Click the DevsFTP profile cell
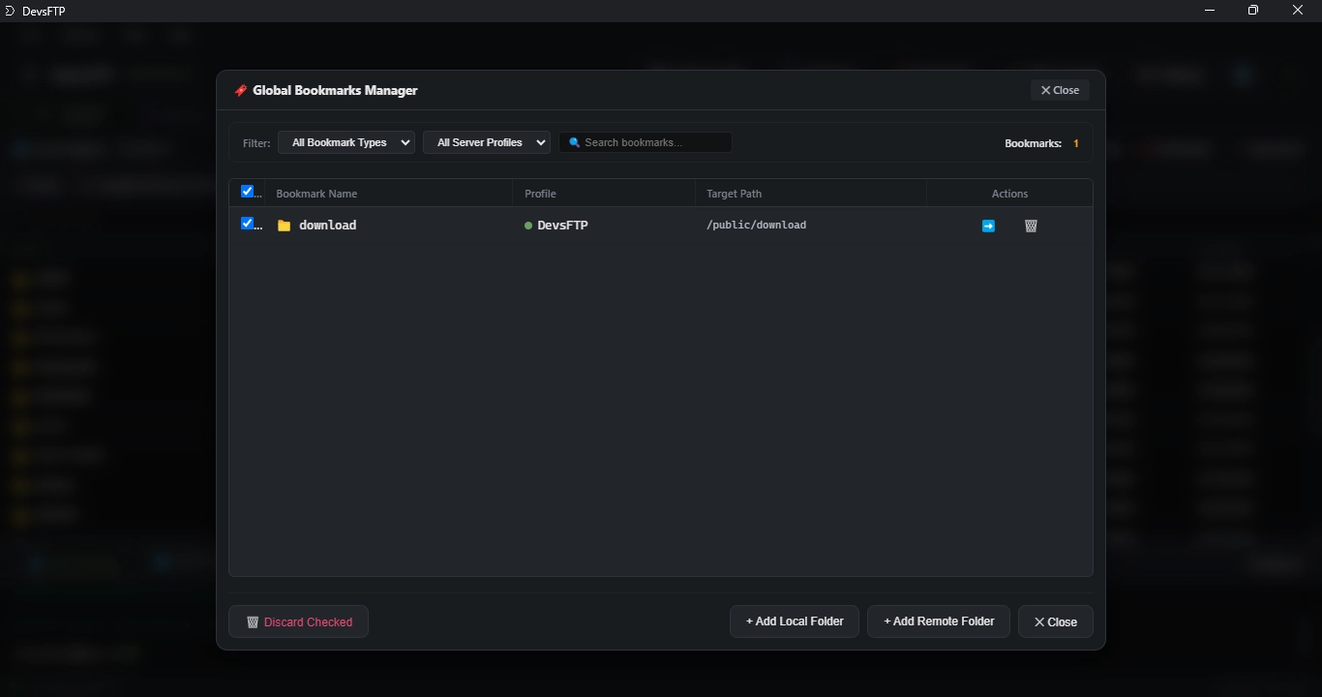The height and width of the screenshot is (697, 1322). 556,225
